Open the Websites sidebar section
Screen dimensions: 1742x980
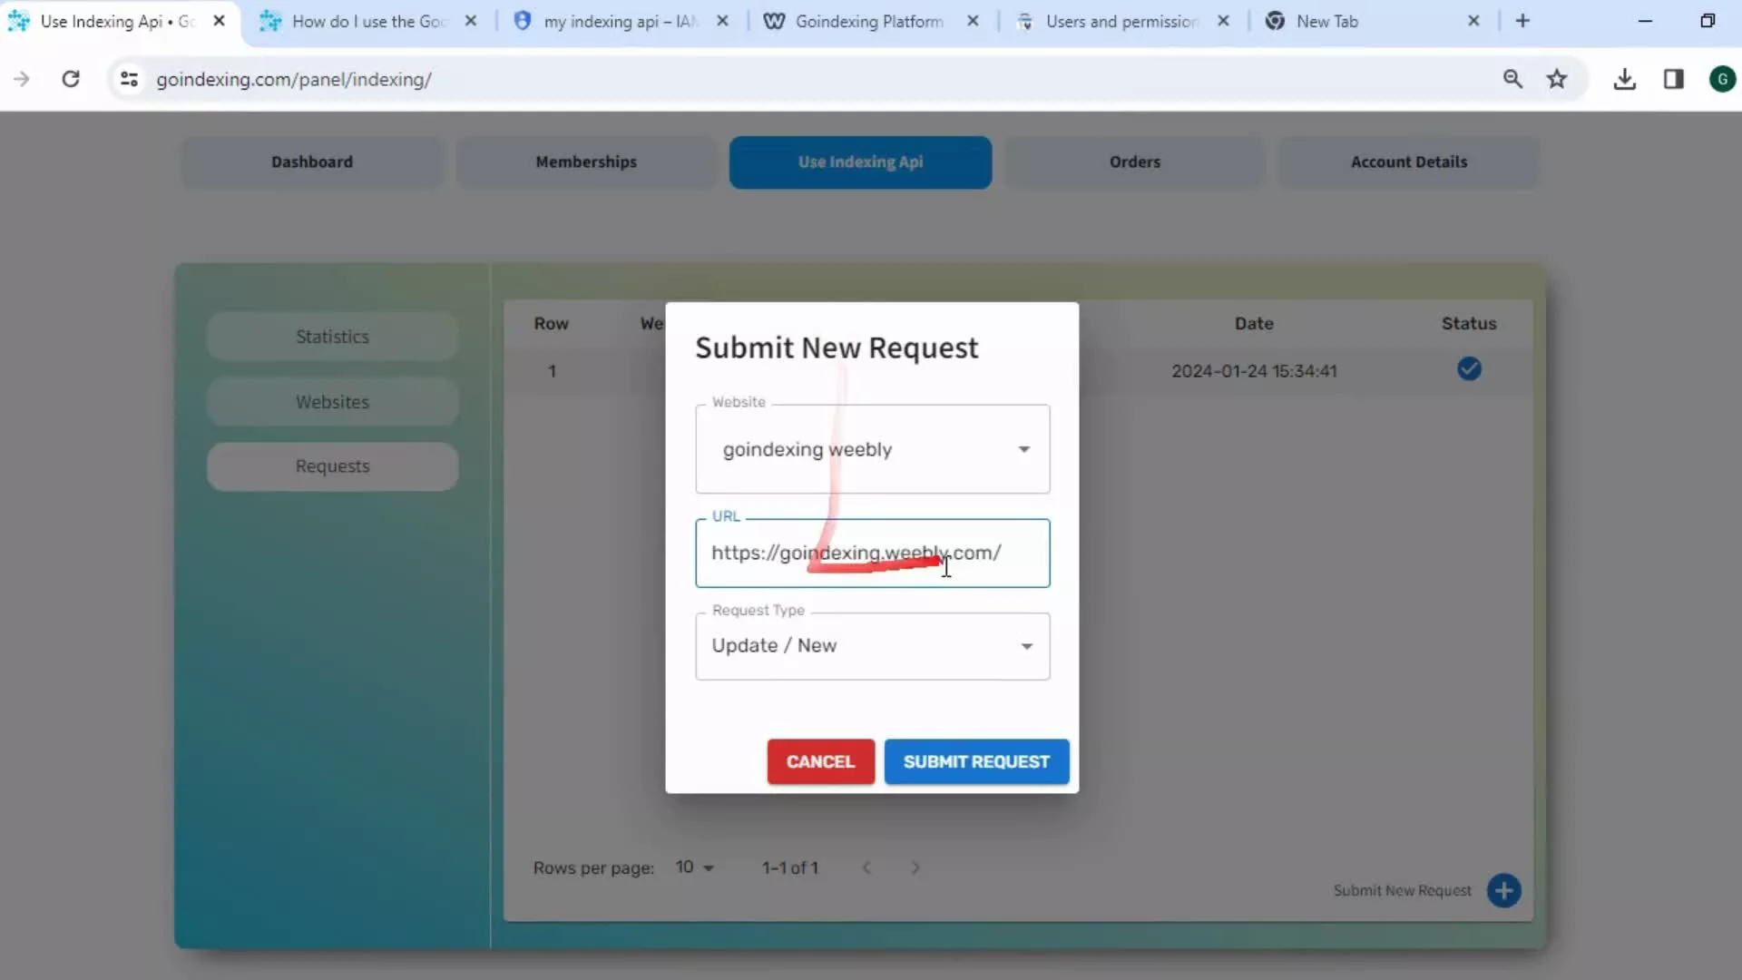(x=332, y=402)
